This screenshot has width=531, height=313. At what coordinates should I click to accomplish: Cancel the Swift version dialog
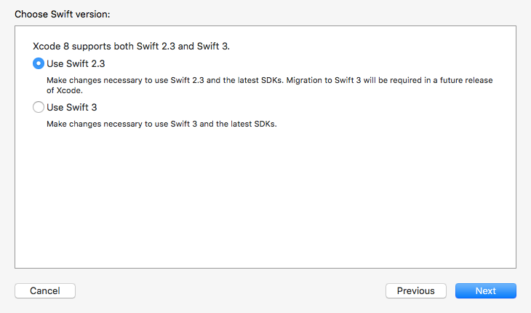(x=45, y=291)
